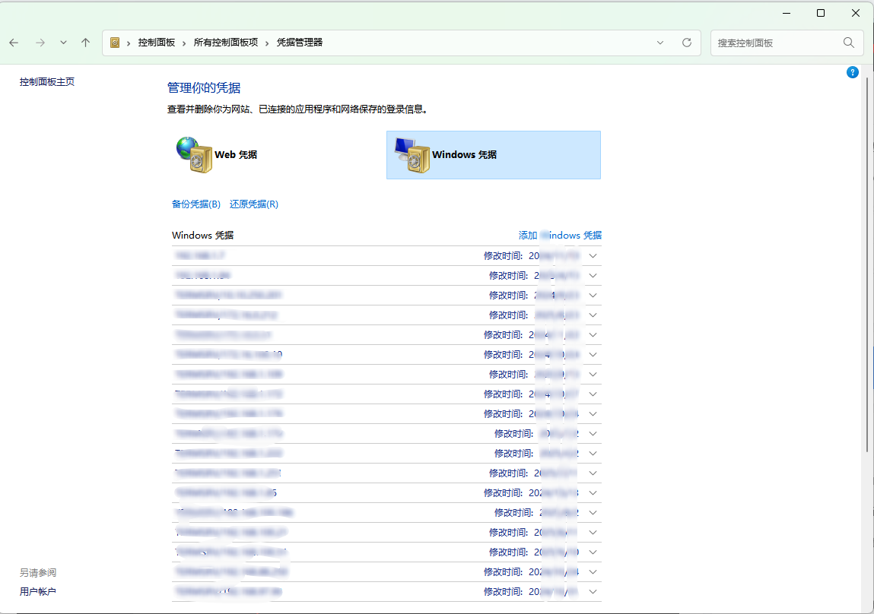Open 控制面板主页 in the sidebar

pos(47,82)
